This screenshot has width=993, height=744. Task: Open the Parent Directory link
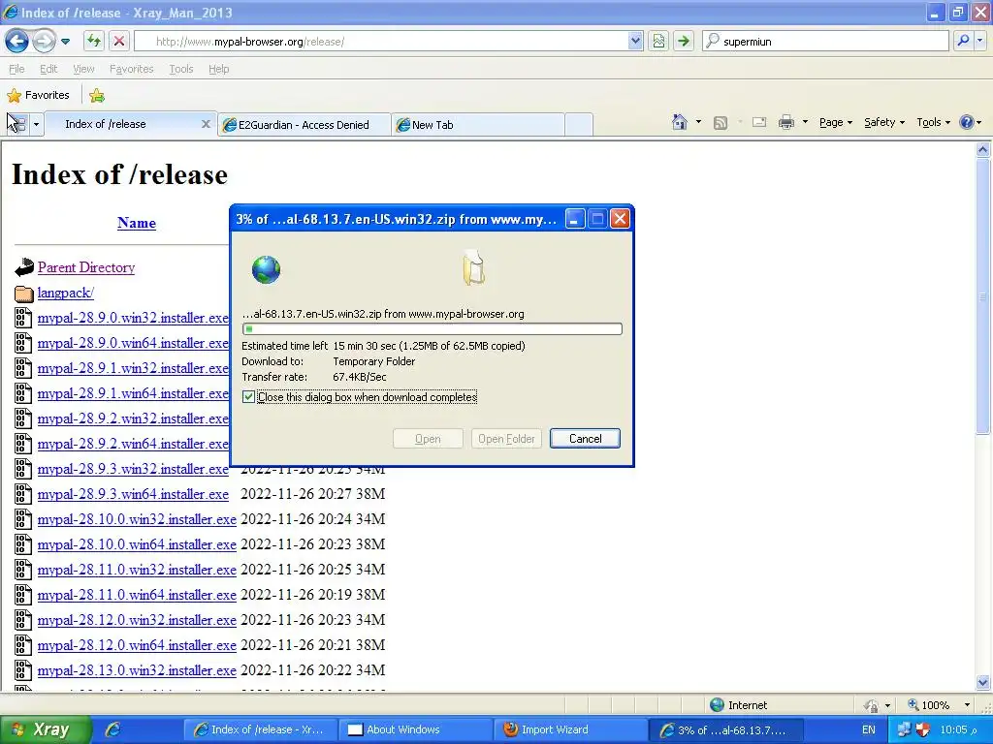[86, 267]
